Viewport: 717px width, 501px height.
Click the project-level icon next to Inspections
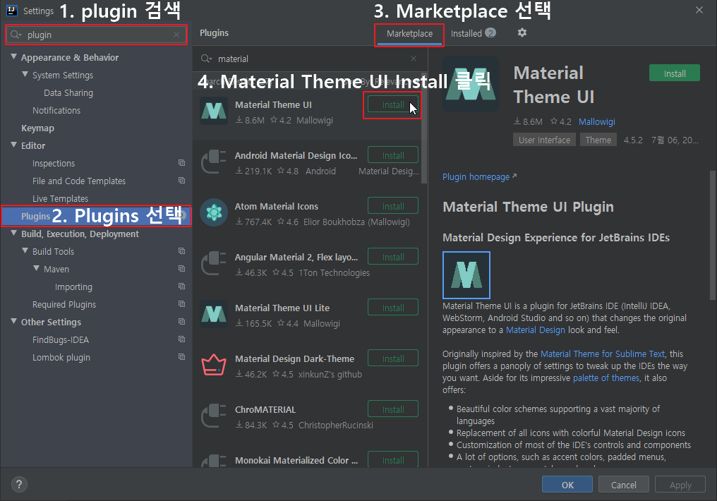(181, 163)
